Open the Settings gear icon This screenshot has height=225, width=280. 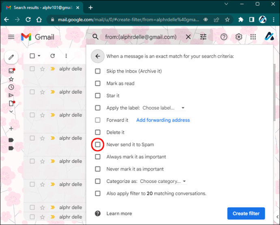tap(239, 37)
